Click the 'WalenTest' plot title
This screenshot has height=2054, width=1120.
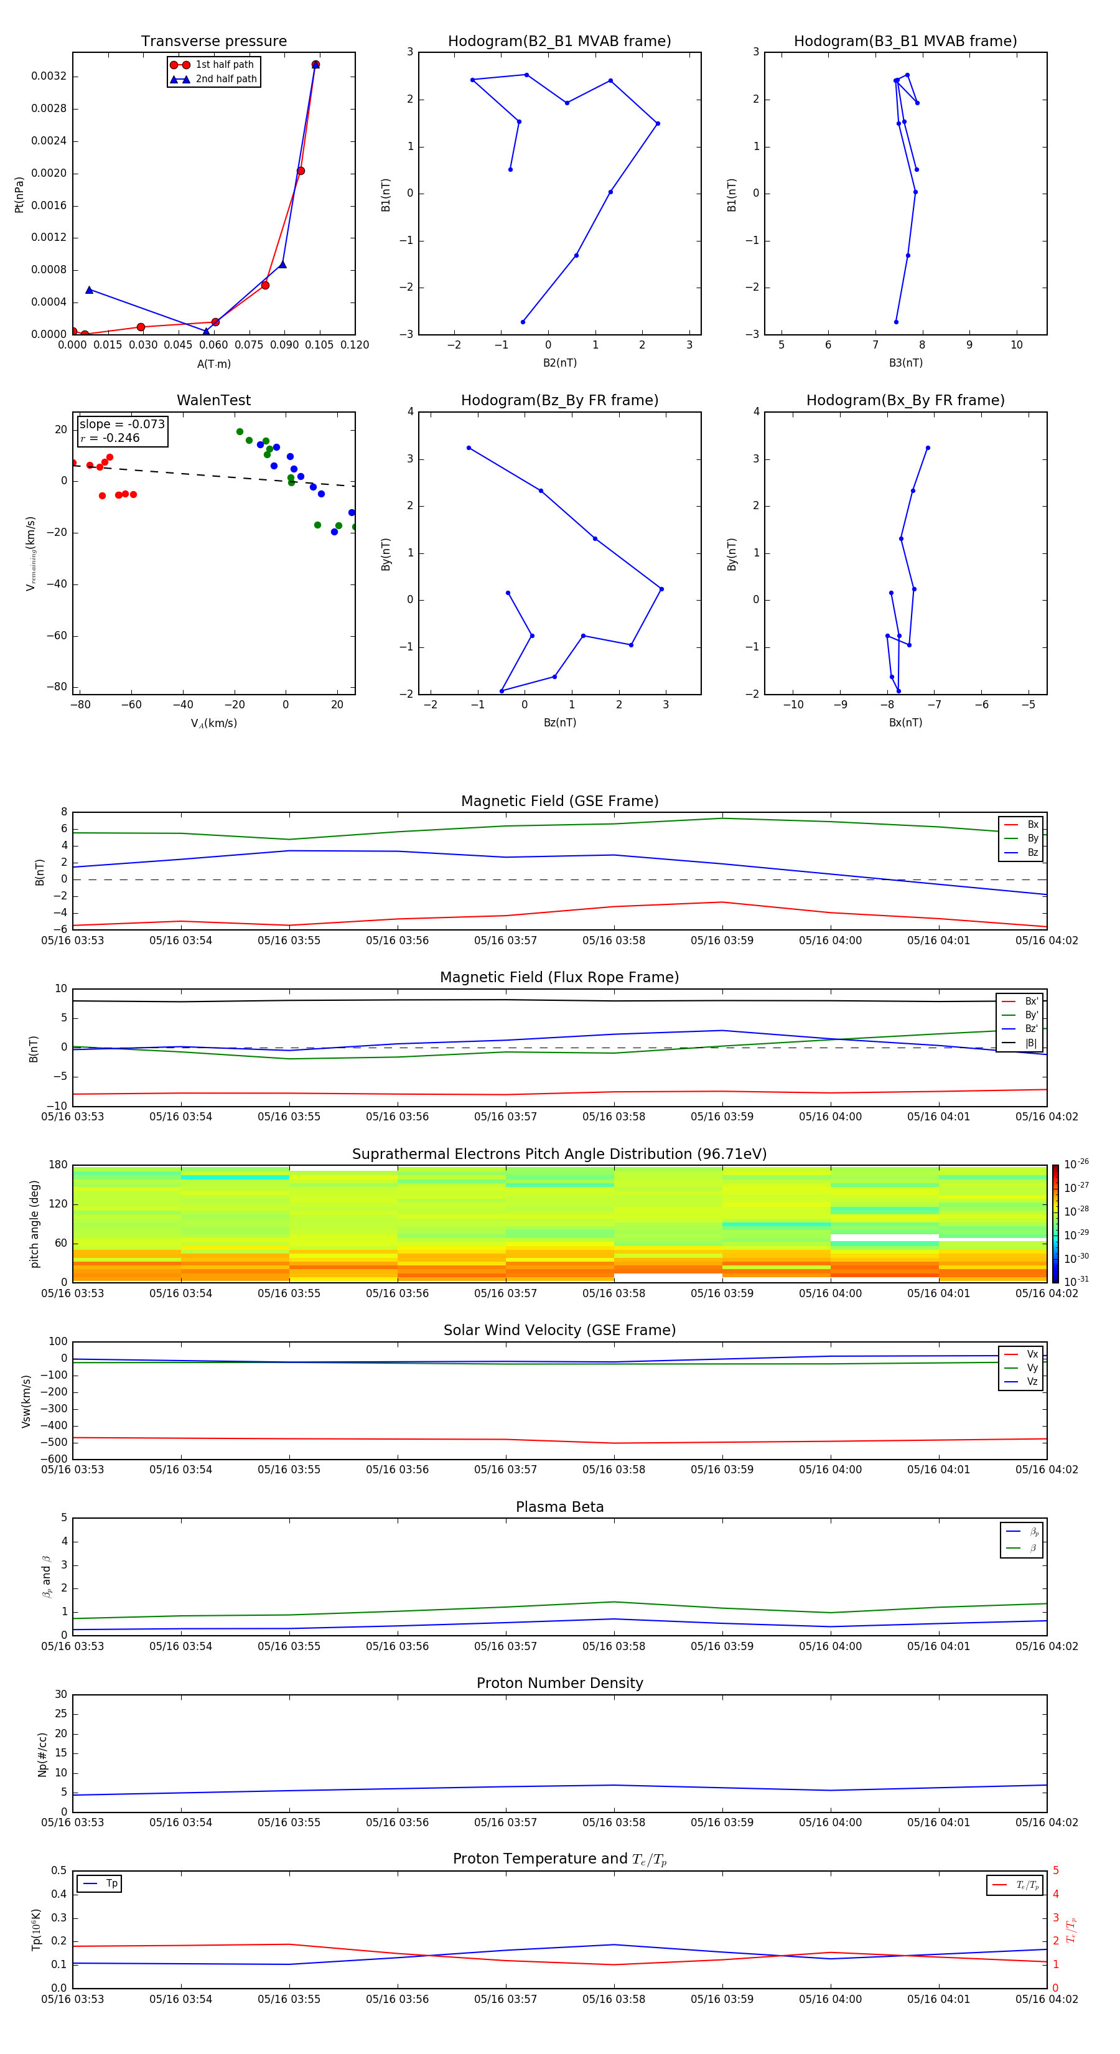pos(213,400)
